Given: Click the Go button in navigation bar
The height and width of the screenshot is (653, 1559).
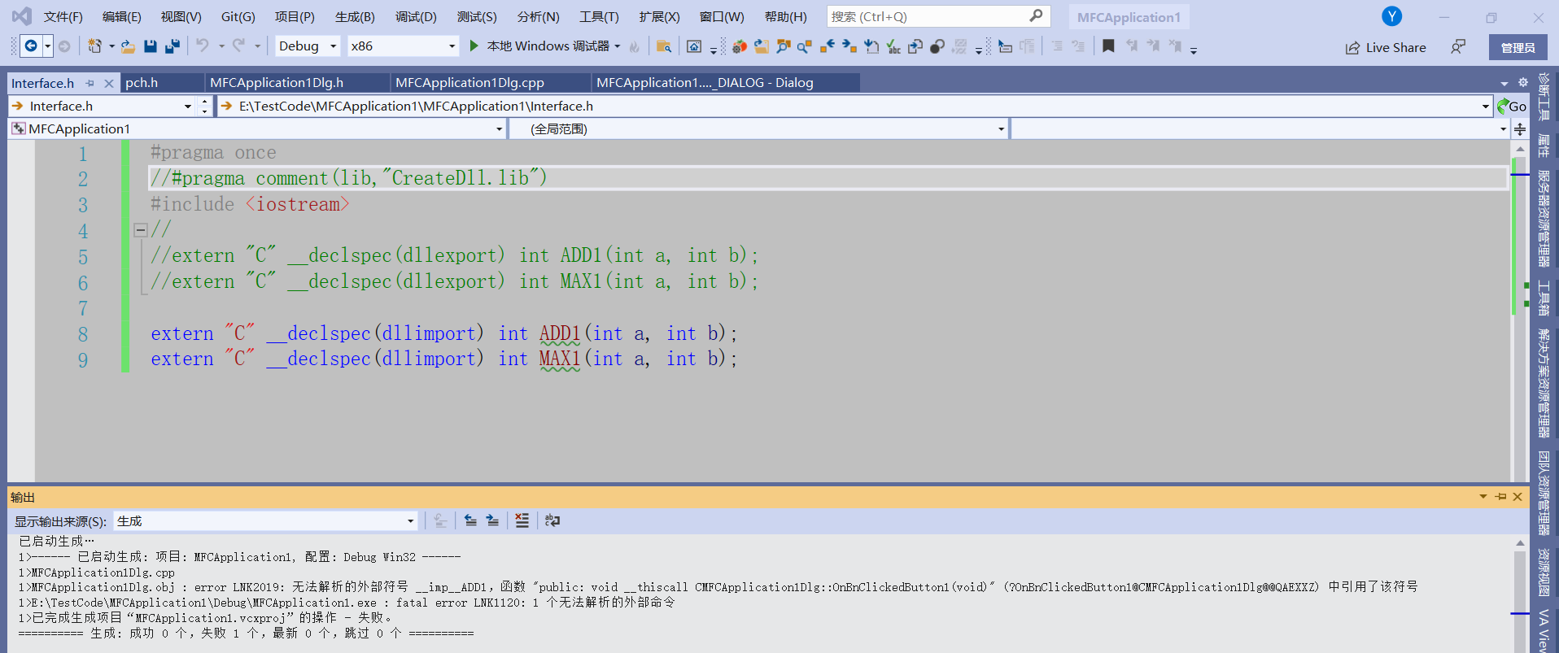Looking at the screenshot, I should [x=1512, y=107].
